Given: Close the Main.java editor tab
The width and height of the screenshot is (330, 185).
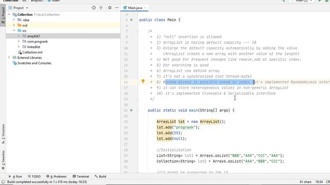Looking at the screenshot, I should (145, 8).
